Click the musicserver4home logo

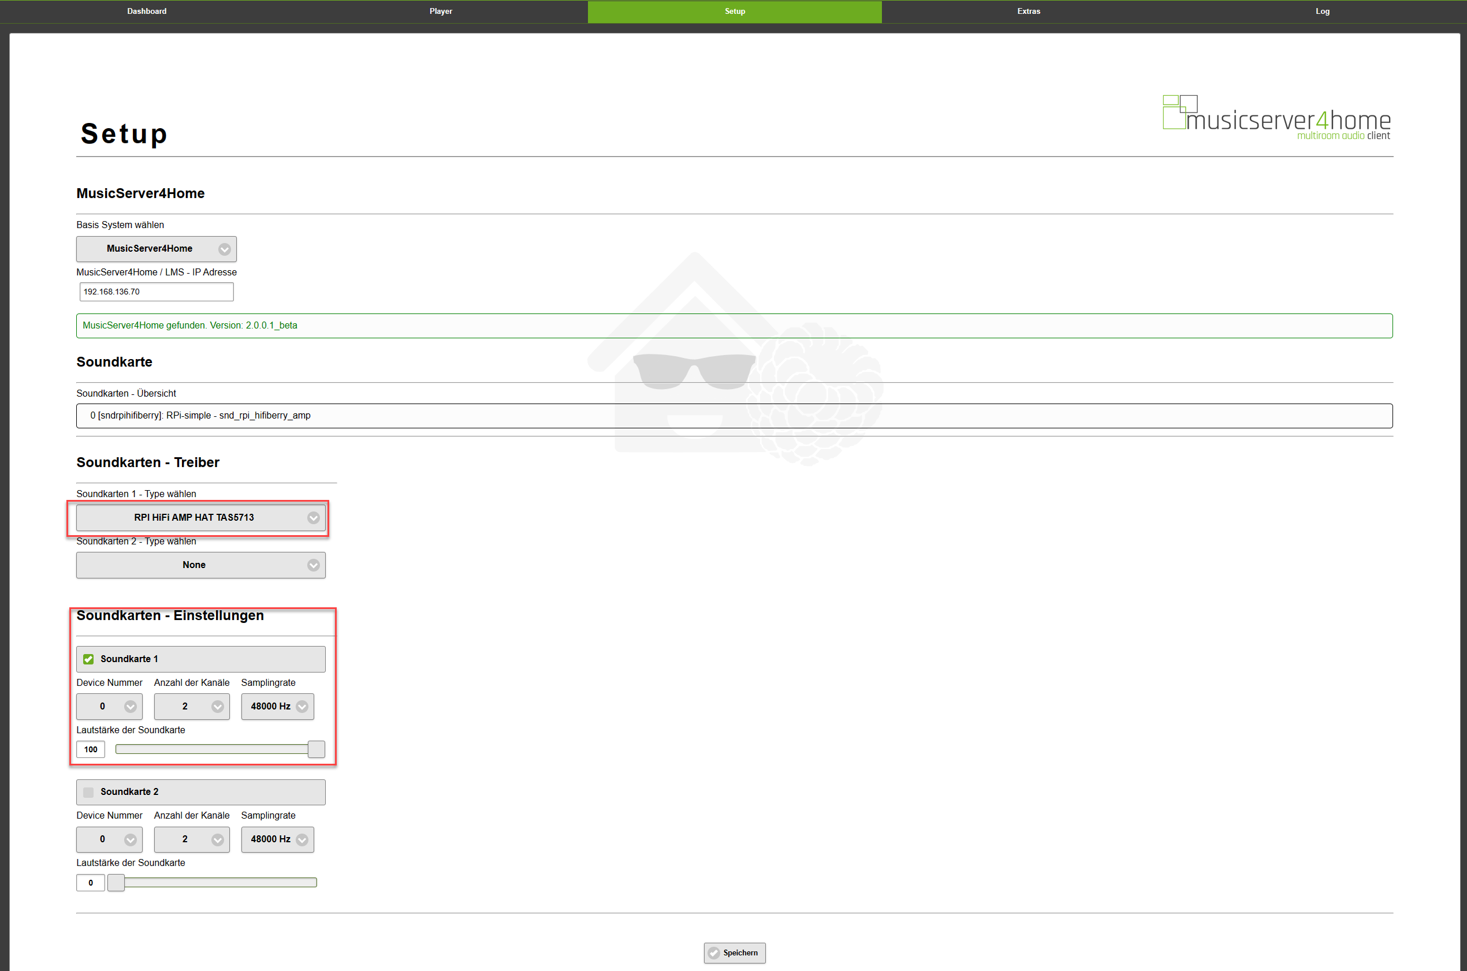[x=1276, y=118]
